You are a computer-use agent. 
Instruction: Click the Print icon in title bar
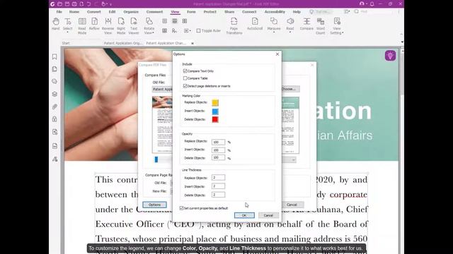click(x=74, y=4)
